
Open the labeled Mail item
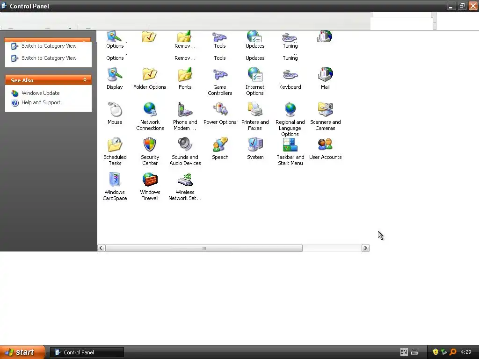(325, 79)
